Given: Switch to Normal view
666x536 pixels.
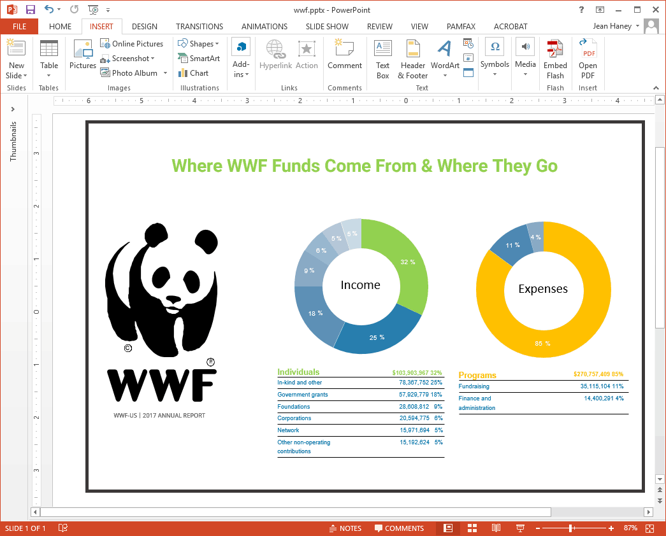Looking at the screenshot, I should click(x=447, y=528).
